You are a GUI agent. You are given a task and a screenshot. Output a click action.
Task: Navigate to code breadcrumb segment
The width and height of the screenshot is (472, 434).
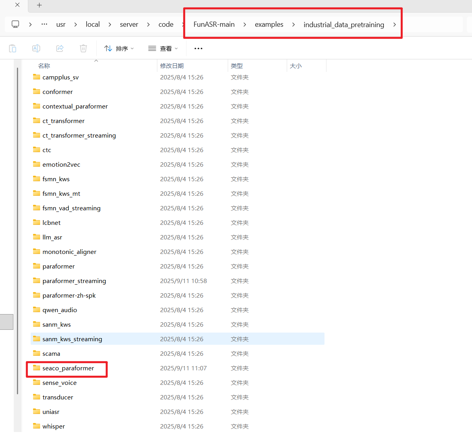pos(166,24)
